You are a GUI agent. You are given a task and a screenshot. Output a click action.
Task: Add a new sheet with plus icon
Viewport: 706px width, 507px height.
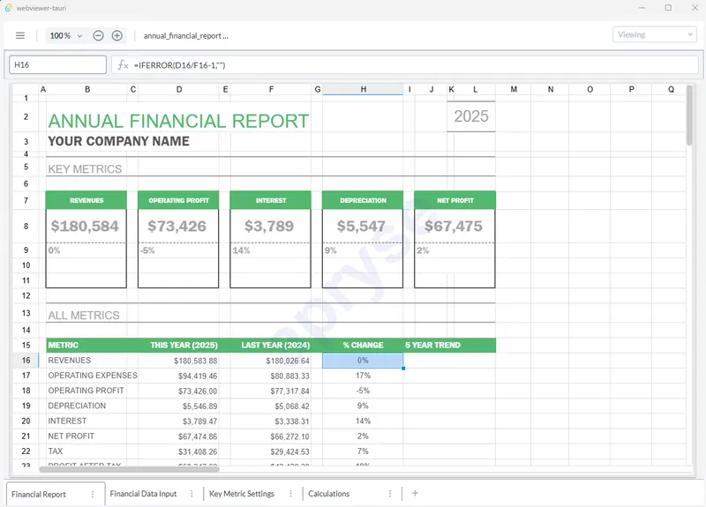[415, 494]
